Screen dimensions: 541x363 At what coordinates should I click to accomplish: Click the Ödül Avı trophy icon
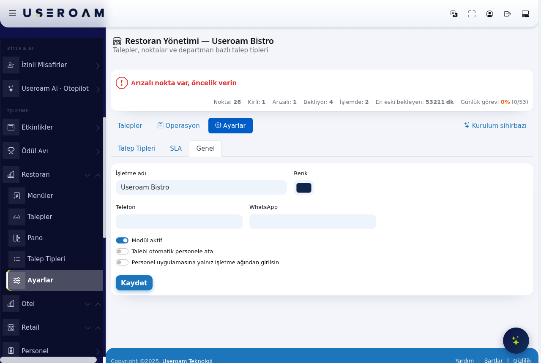pyautogui.click(x=11, y=151)
